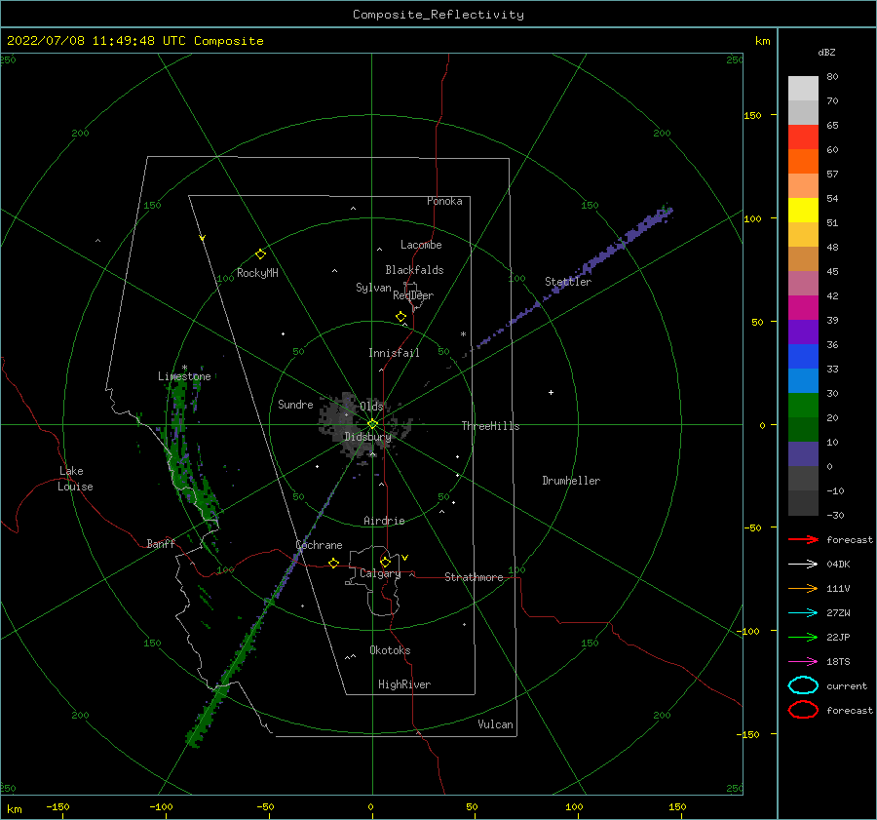Pick pink swatch between 45 and 42 dBZ
Viewport: 877px width, 820px height.
coord(803,283)
